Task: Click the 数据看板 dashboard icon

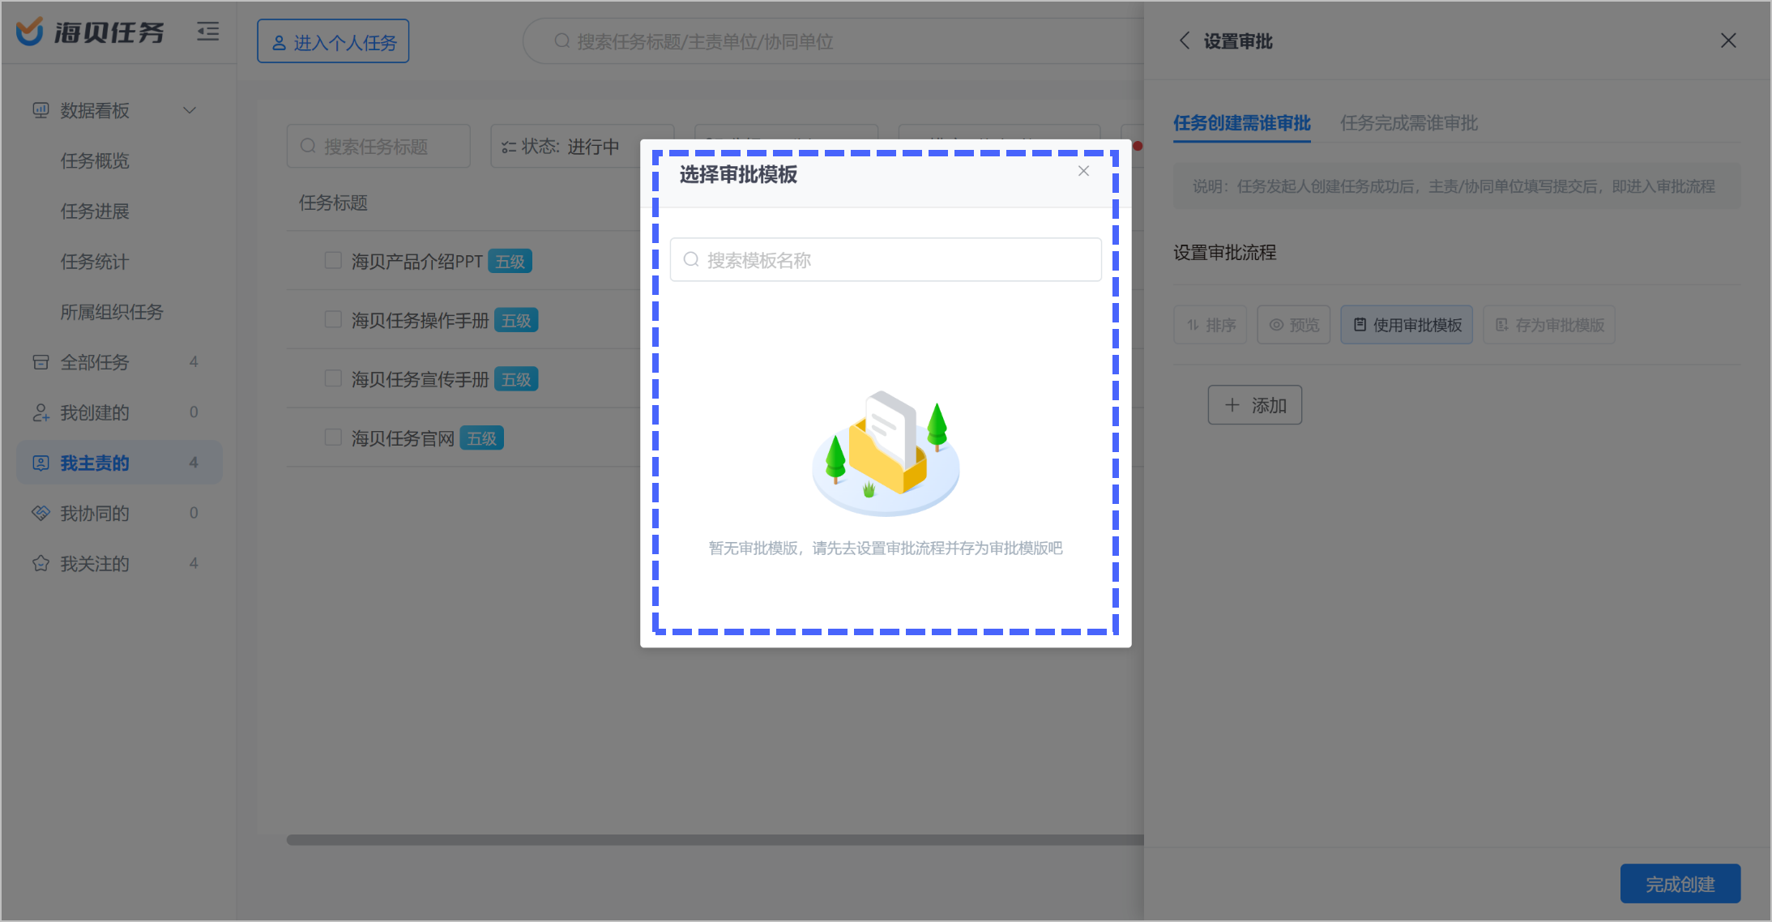Action: [41, 110]
